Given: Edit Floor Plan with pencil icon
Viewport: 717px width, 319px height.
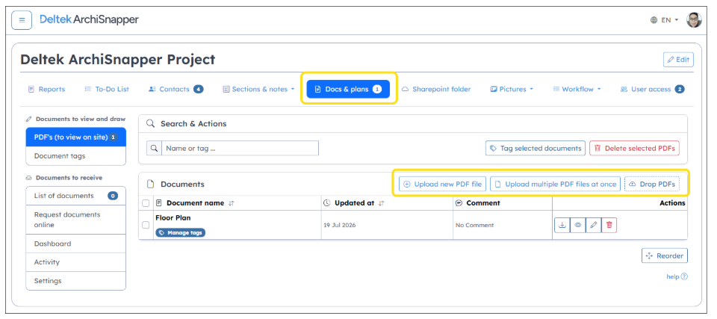Looking at the screenshot, I should coord(594,225).
